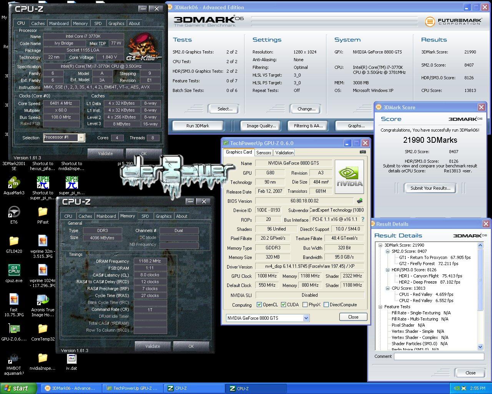Click the Result Details scrollbar up arrow

[480, 245]
